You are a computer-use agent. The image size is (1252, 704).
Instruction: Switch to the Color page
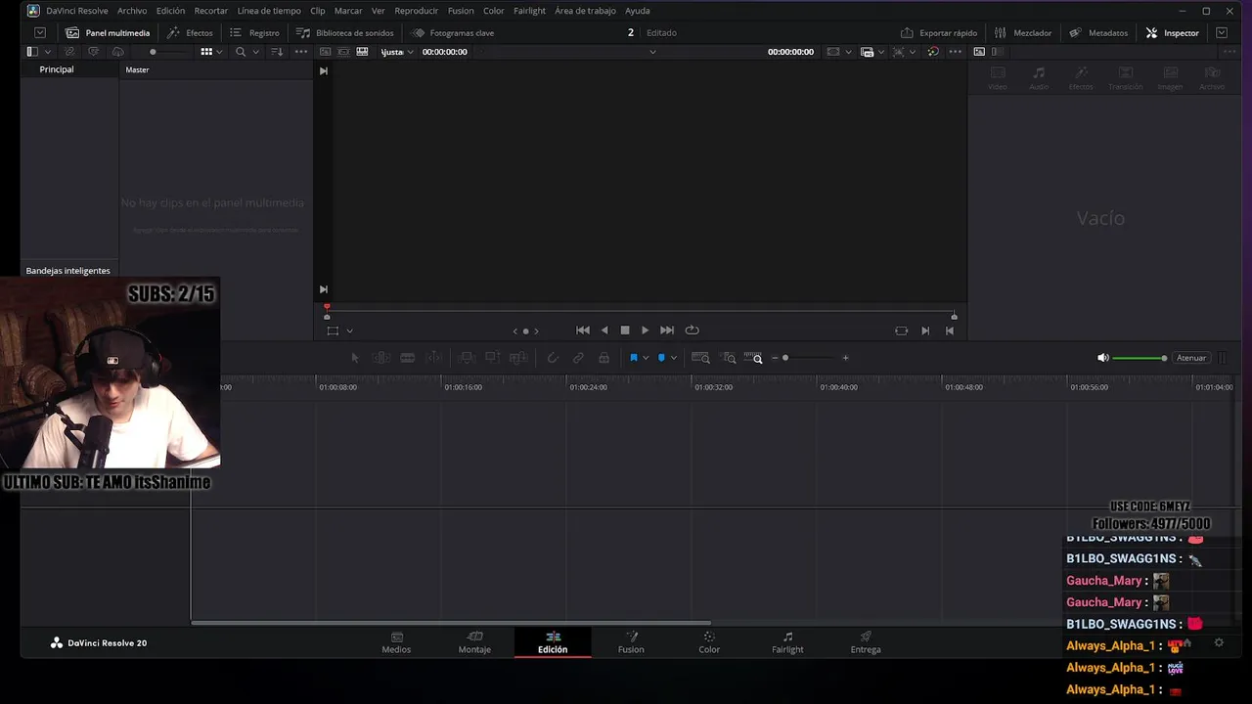click(709, 642)
